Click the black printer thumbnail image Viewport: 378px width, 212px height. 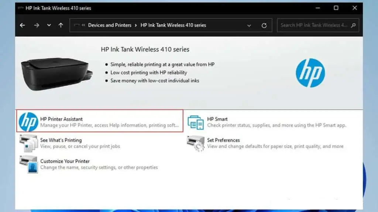[56, 74]
